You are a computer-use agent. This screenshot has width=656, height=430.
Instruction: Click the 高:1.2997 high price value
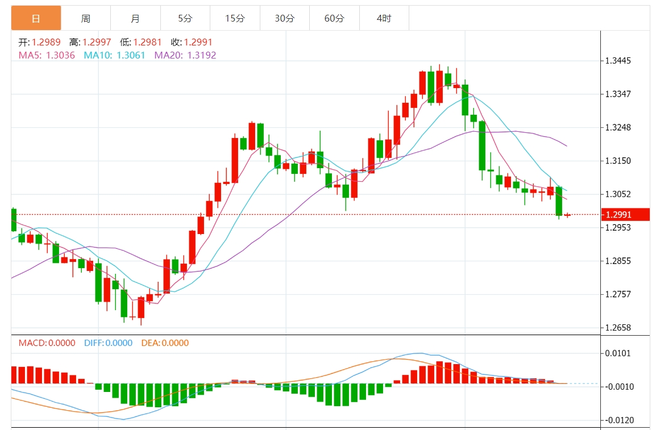[90, 42]
